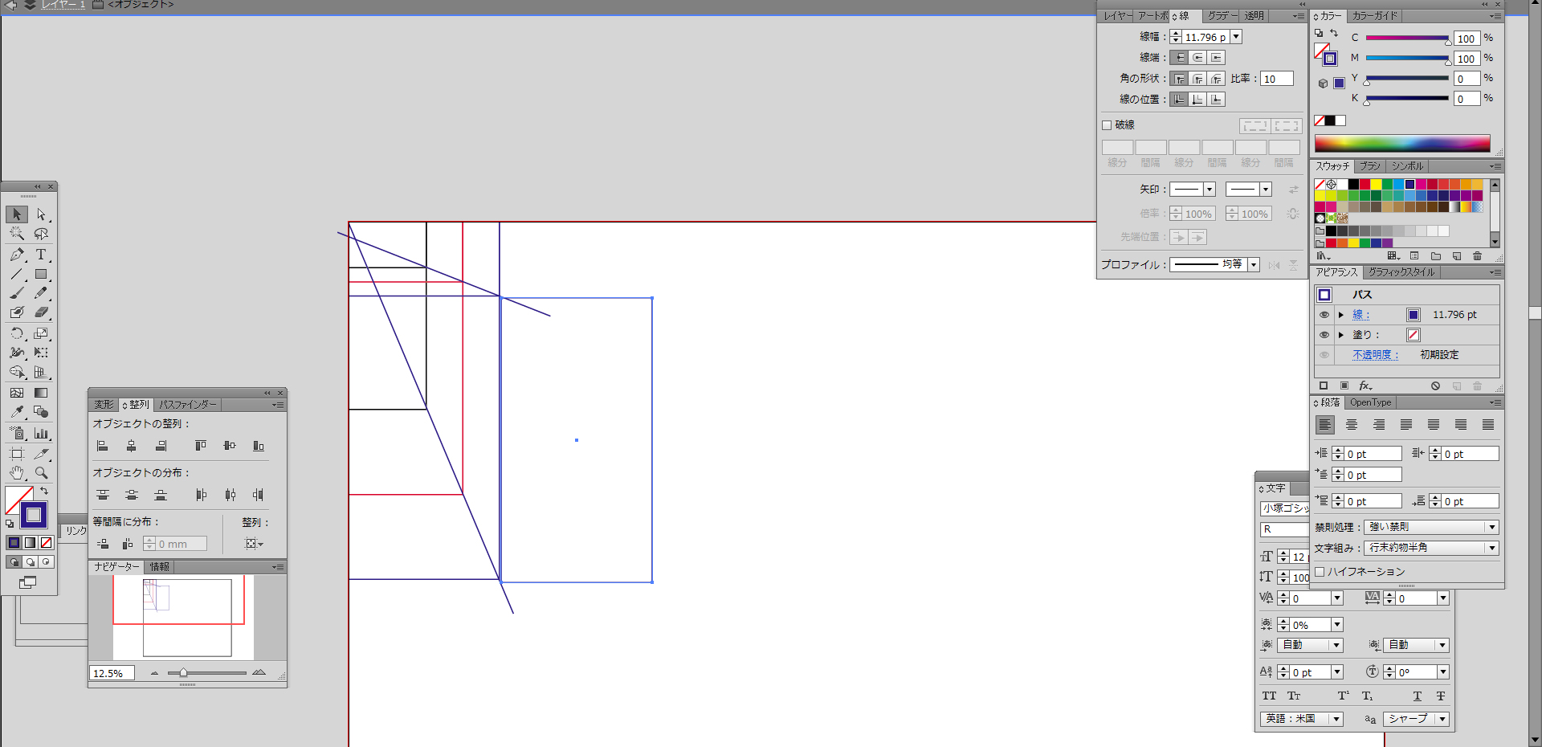Choose the Direct Selection arrow tool
The image size is (1542, 747).
(x=41, y=214)
